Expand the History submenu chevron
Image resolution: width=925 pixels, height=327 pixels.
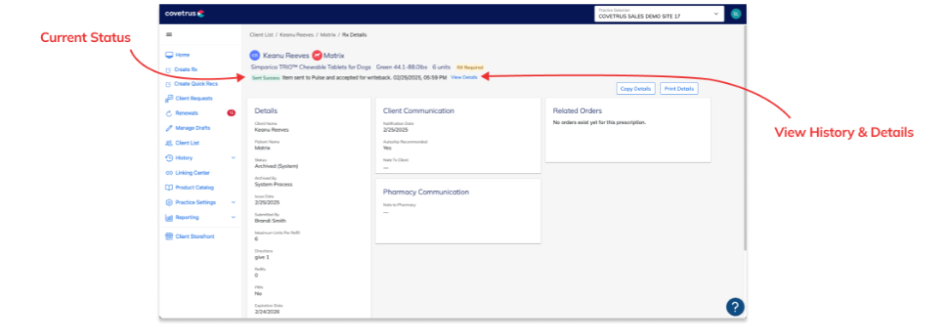pyautogui.click(x=234, y=158)
